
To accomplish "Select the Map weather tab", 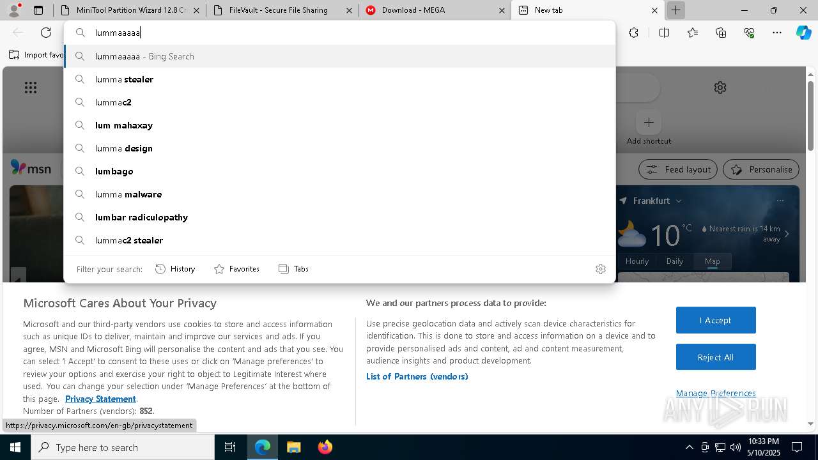I will click(x=712, y=261).
